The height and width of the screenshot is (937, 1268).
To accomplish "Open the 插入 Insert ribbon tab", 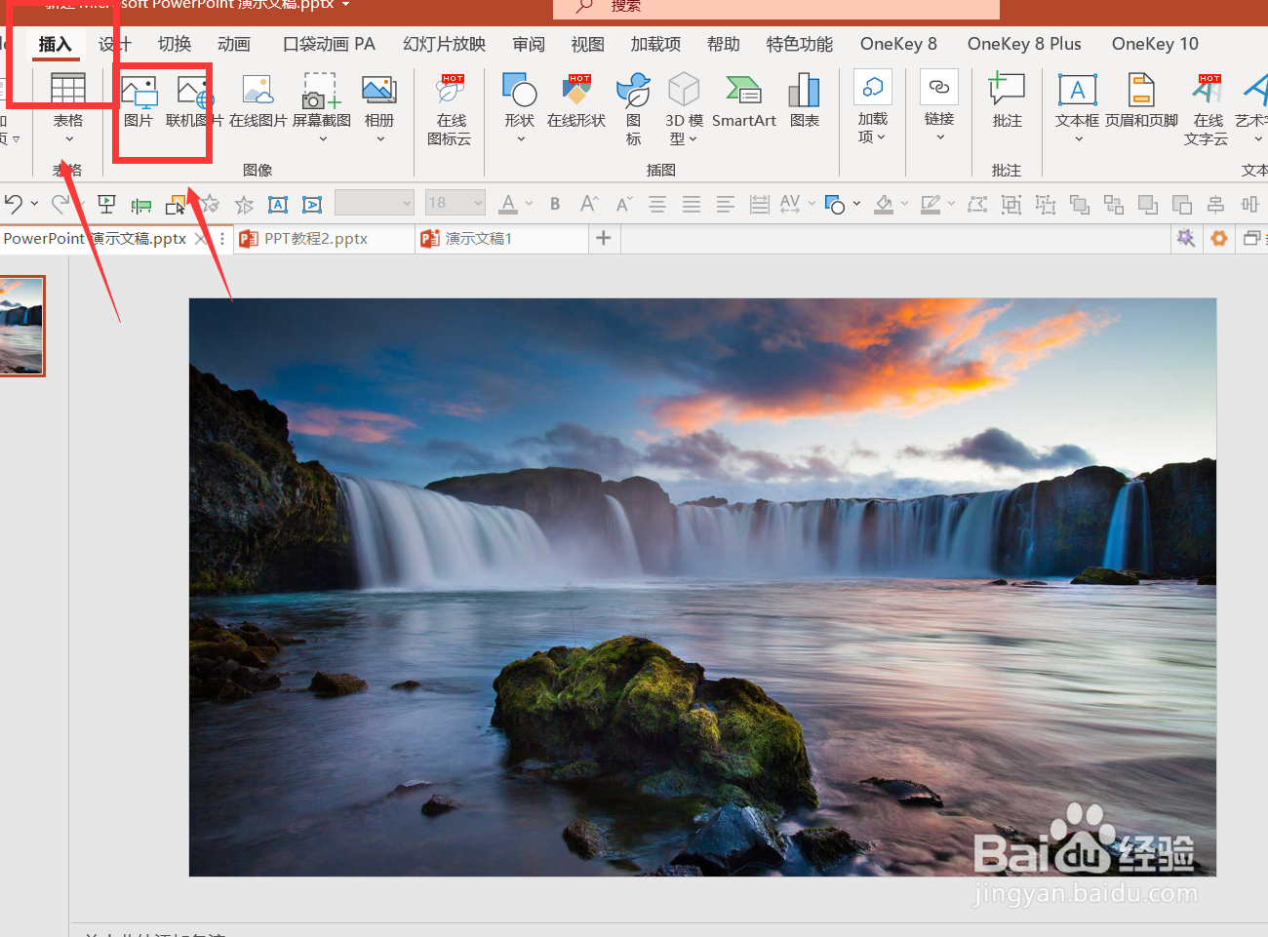I will coord(55,44).
